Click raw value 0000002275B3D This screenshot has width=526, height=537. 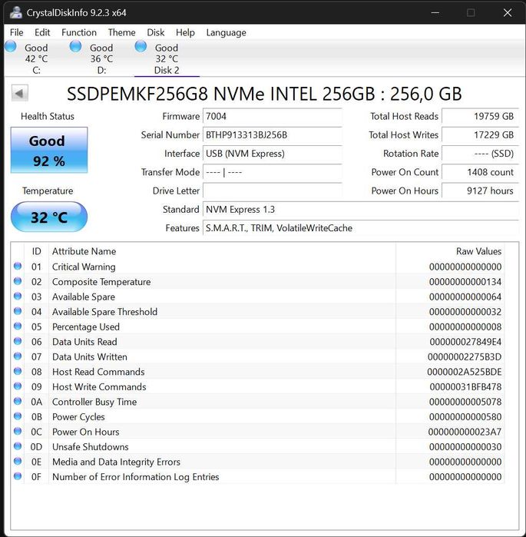pos(465,357)
